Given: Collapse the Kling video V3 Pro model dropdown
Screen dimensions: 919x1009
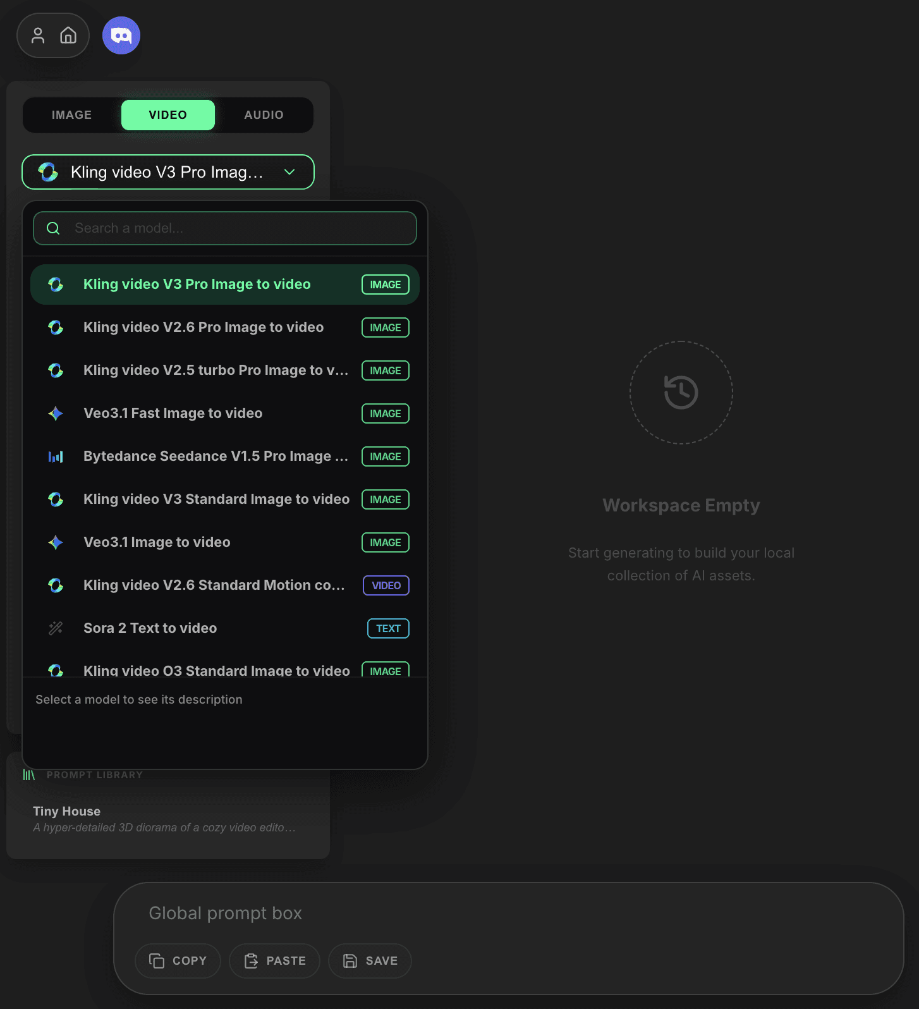Looking at the screenshot, I should pyautogui.click(x=168, y=172).
